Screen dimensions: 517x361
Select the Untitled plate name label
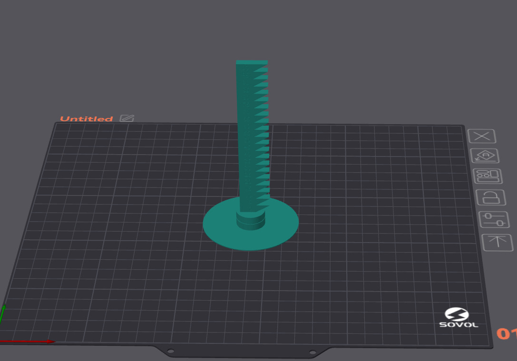tap(87, 119)
